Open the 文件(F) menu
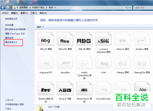The image size is (153, 111). point(5,13)
